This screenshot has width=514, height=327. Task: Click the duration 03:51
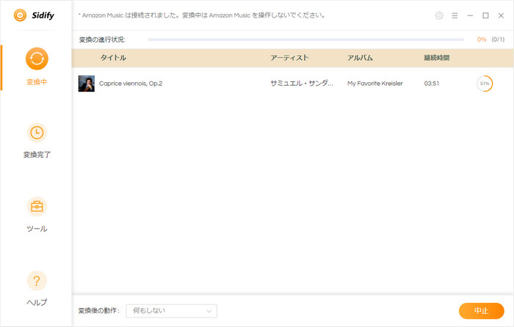pyautogui.click(x=432, y=84)
